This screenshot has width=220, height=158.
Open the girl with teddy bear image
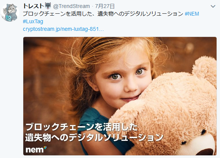tap(120, 96)
